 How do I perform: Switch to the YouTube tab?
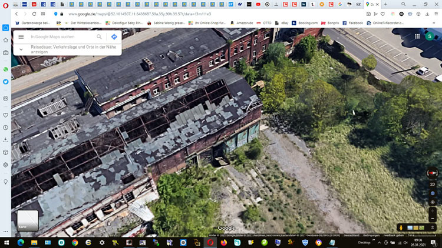258,5
